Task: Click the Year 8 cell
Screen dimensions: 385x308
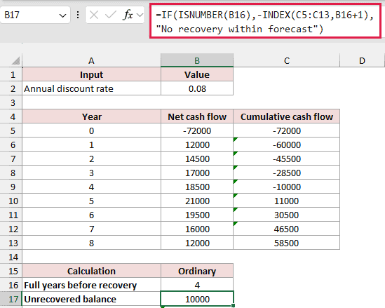Action: (x=91, y=243)
